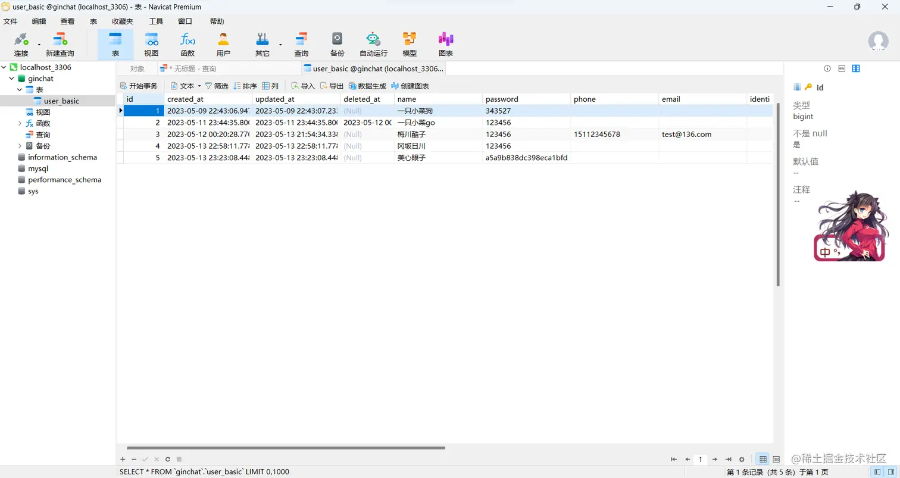This screenshot has height=478, width=900.
Task: Open the 图表 (Charts) toolbar icon
Action: tap(446, 45)
